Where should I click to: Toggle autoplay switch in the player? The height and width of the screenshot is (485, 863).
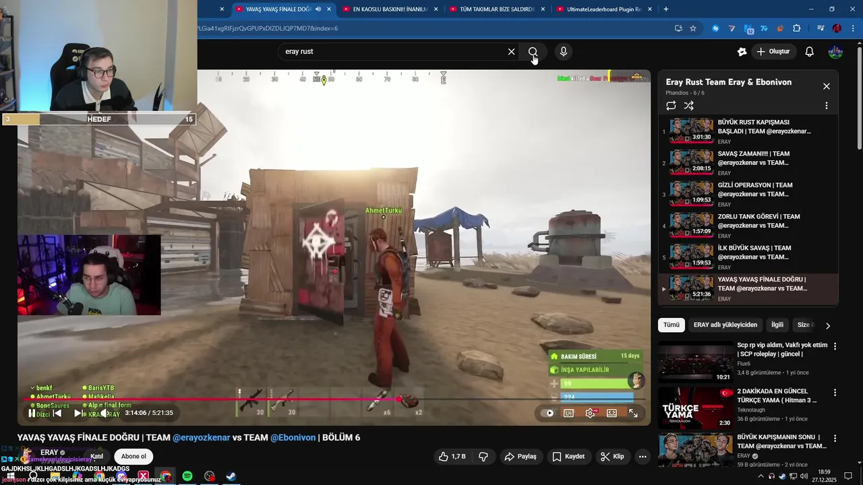point(549,414)
